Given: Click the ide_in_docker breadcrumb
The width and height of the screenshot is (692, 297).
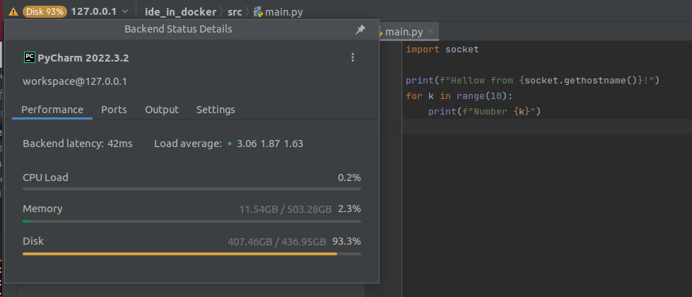Looking at the screenshot, I should click(x=180, y=12).
